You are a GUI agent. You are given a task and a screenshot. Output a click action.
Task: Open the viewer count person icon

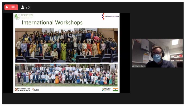[23, 7]
